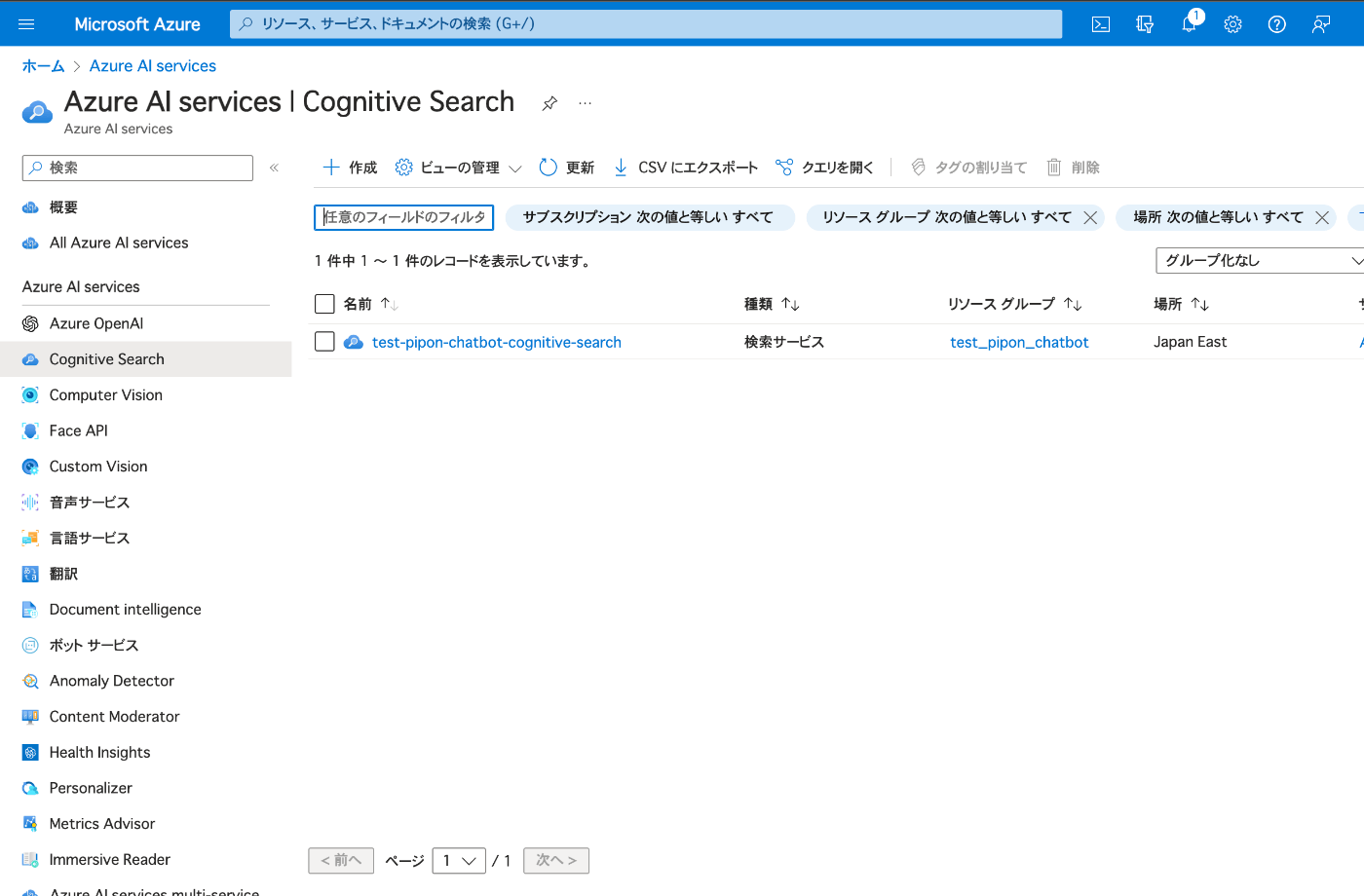Screen dimensions: 1364x896
Task: Click the Content Moderator icon
Action: tap(30, 717)
